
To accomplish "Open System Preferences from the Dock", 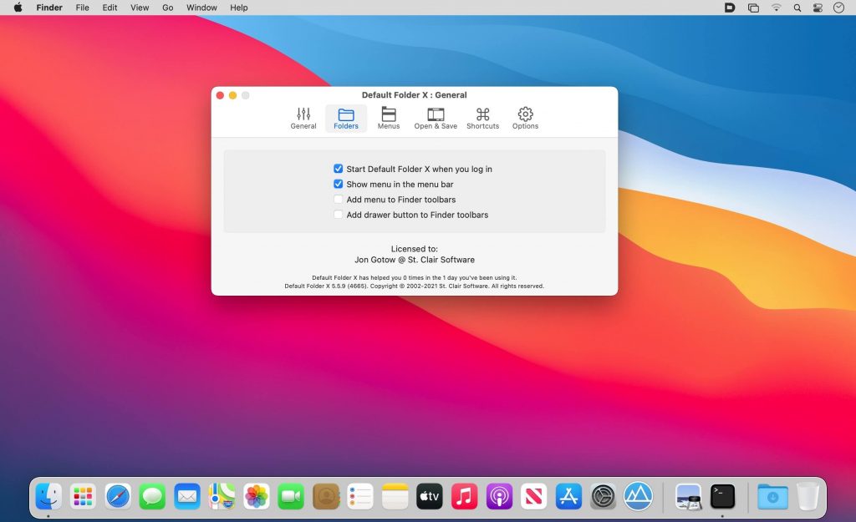I will pyautogui.click(x=604, y=496).
